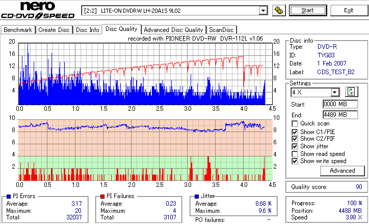Screen dimensions: 369x224
Task: Click the Jitter average 8.68 %
Action: coord(263,204)
